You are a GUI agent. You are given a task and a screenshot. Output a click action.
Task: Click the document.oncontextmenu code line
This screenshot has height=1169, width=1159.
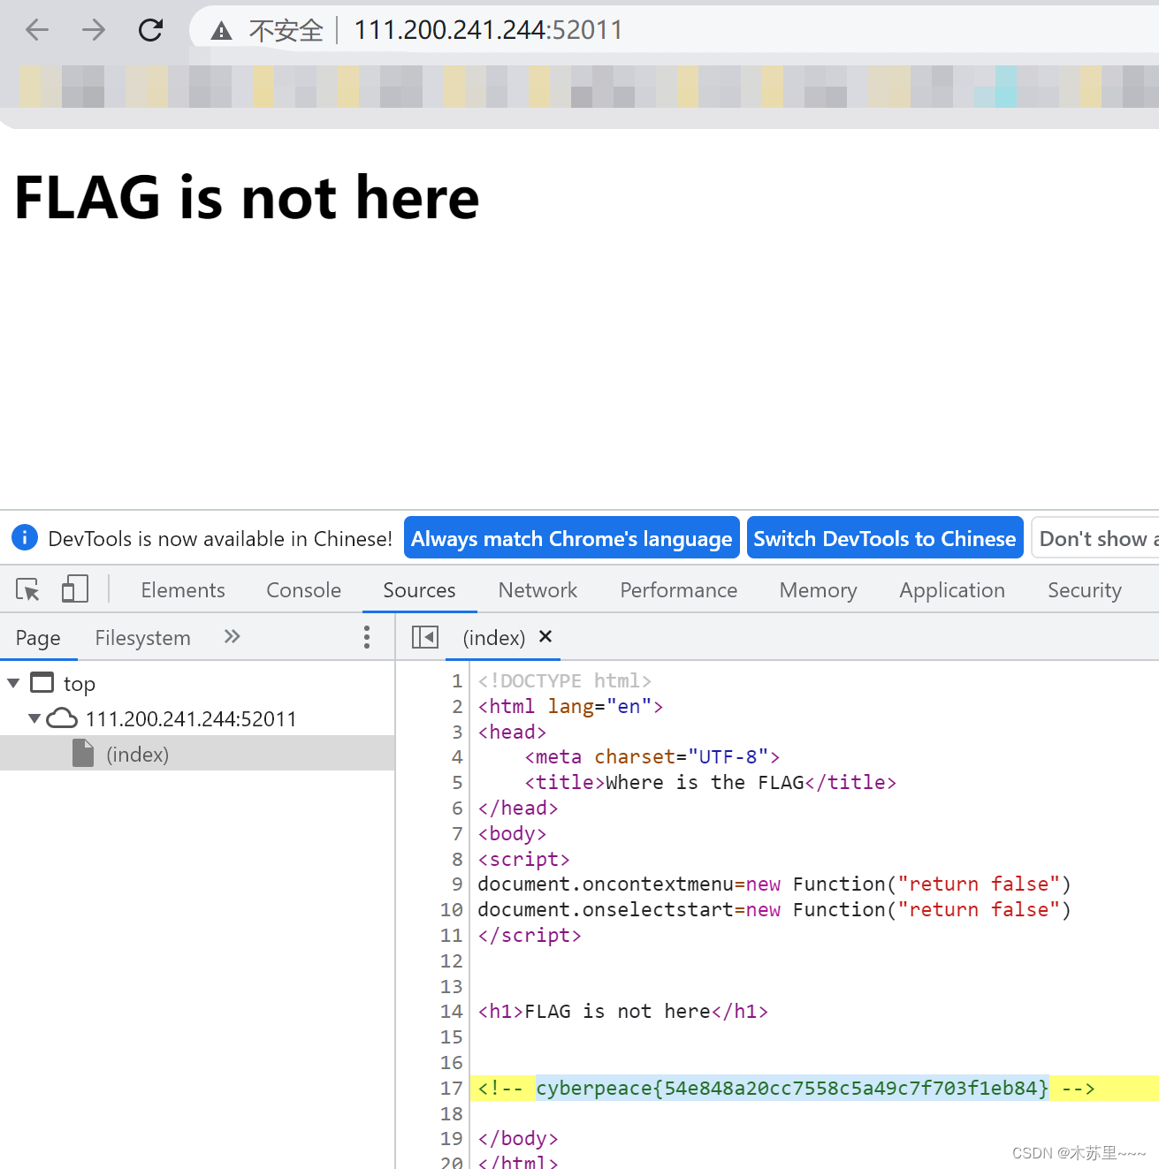click(774, 884)
